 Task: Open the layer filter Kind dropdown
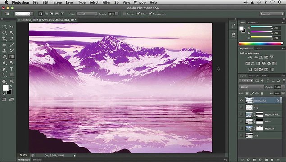click(x=246, y=81)
